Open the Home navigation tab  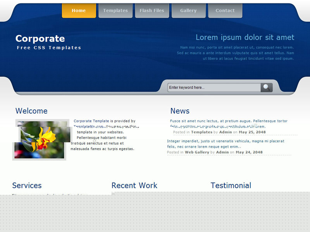[x=79, y=11]
